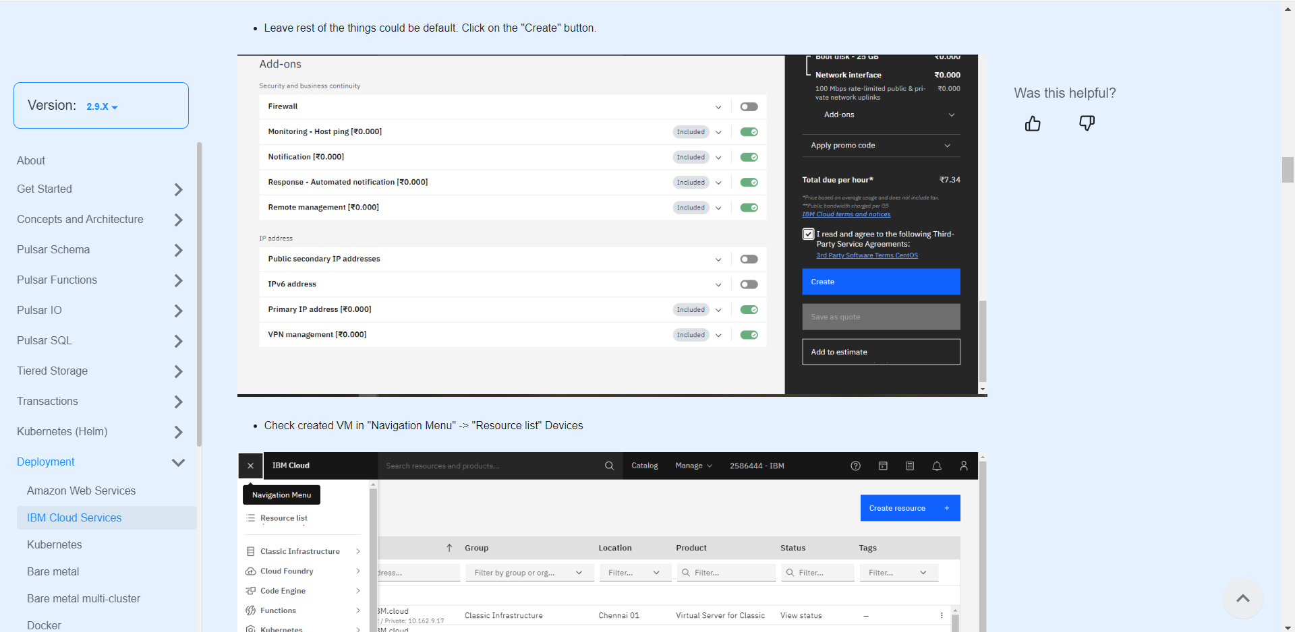Expand the Get Started section
The width and height of the screenshot is (1295, 632).
coord(178,189)
